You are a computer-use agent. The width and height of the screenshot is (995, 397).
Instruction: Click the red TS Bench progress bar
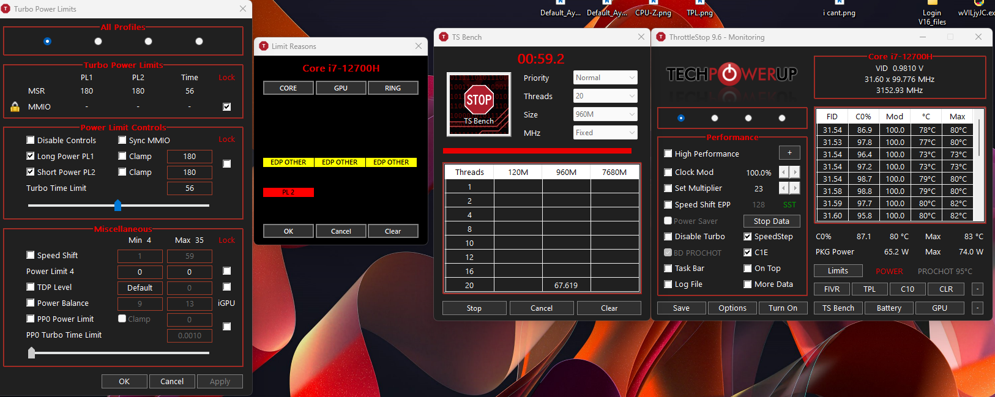(537, 151)
